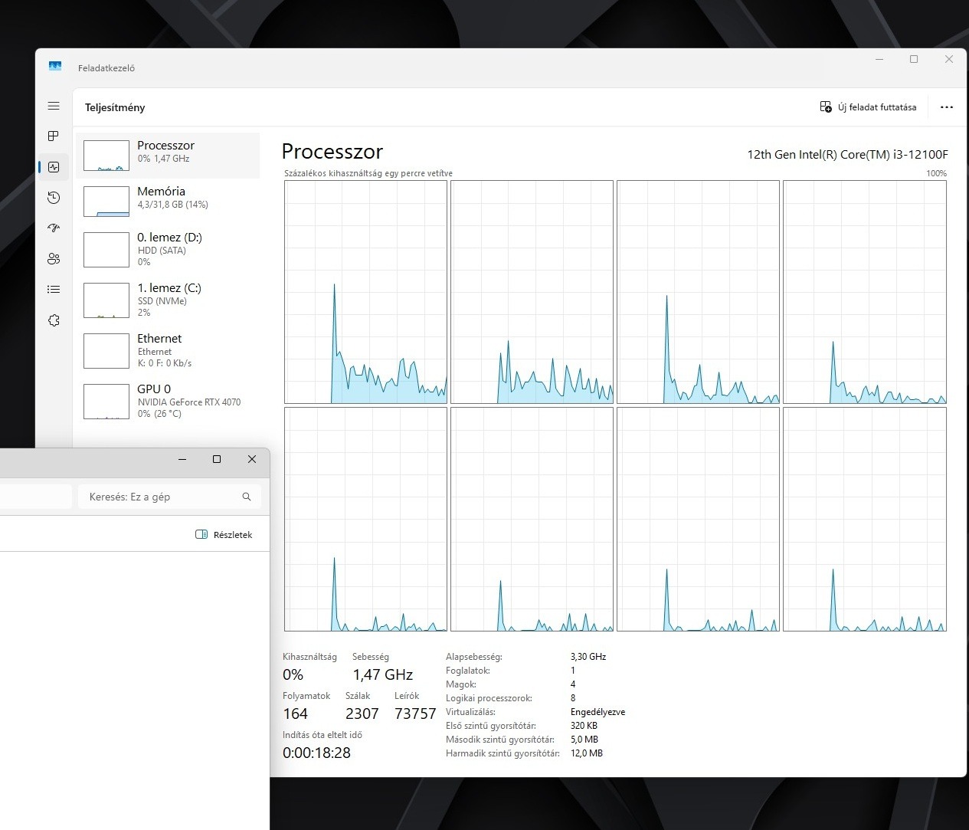The image size is (969, 830).
Task: Open App history icon in sidebar
Action: point(54,198)
